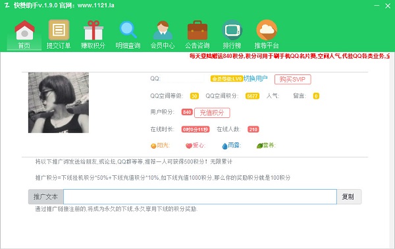Image resolution: width=395 pixels, height=249 pixels.
Task: Click the 留言 value 0 badge
Action: point(316,96)
